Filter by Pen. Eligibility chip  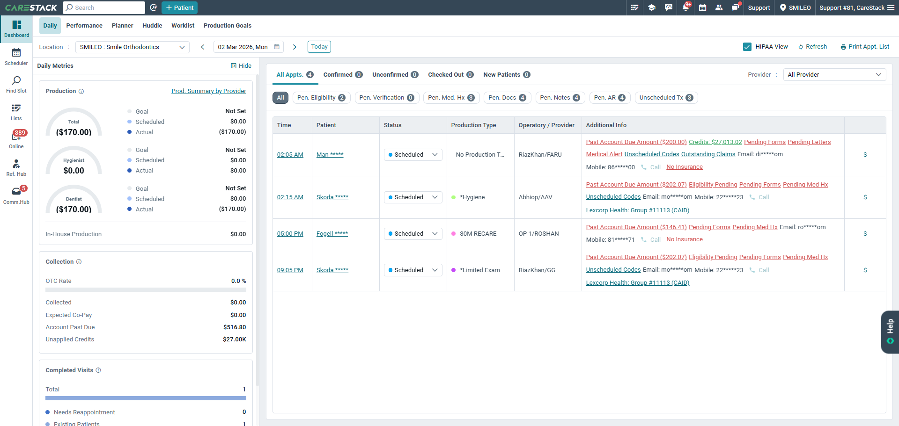(321, 98)
